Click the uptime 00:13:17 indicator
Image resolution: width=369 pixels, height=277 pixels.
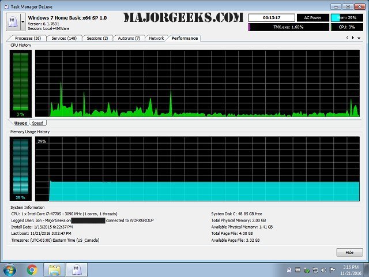(272, 18)
